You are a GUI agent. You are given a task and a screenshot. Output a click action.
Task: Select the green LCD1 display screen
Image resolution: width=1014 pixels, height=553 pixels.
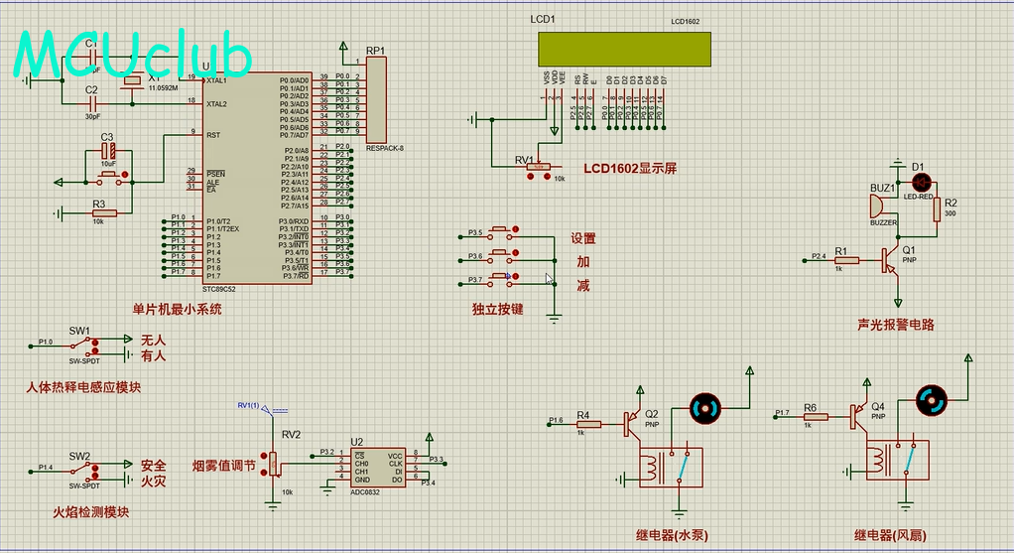[x=624, y=47]
